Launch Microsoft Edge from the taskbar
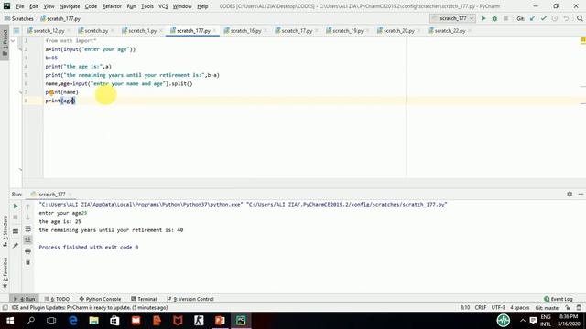 [73, 321]
